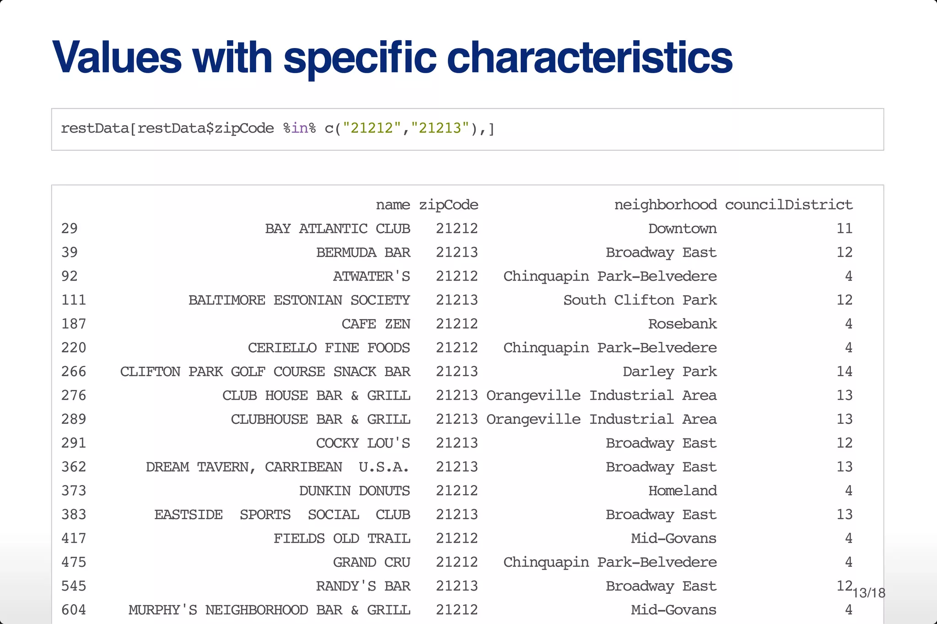Screen dimensions: 937x624
Task: Click the 'South Clifton Park' neighborhood cell
Action: (640, 300)
